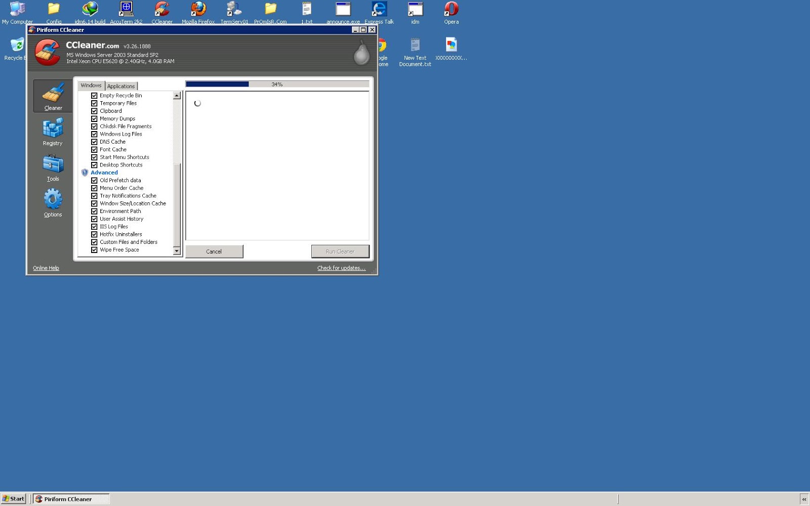Click the cleaner list scrollbar thumb
This screenshot has width=810, height=506.
pyautogui.click(x=177, y=205)
